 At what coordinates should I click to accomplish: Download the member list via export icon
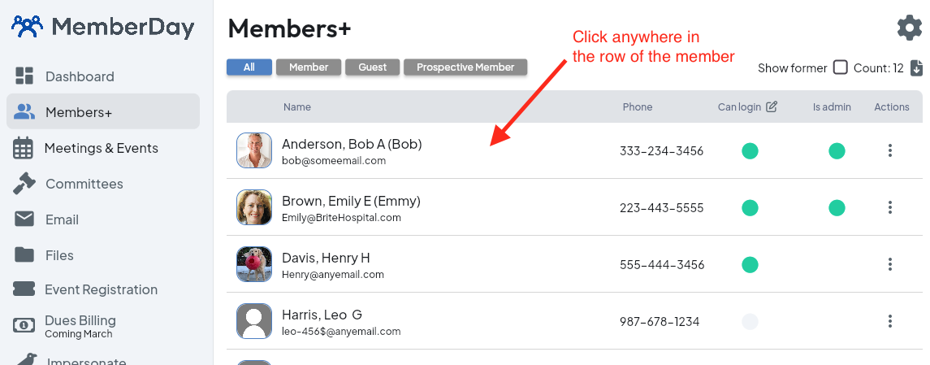[916, 68]
